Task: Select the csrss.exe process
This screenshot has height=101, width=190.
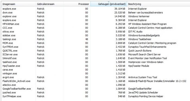Action: pos(96,70)
